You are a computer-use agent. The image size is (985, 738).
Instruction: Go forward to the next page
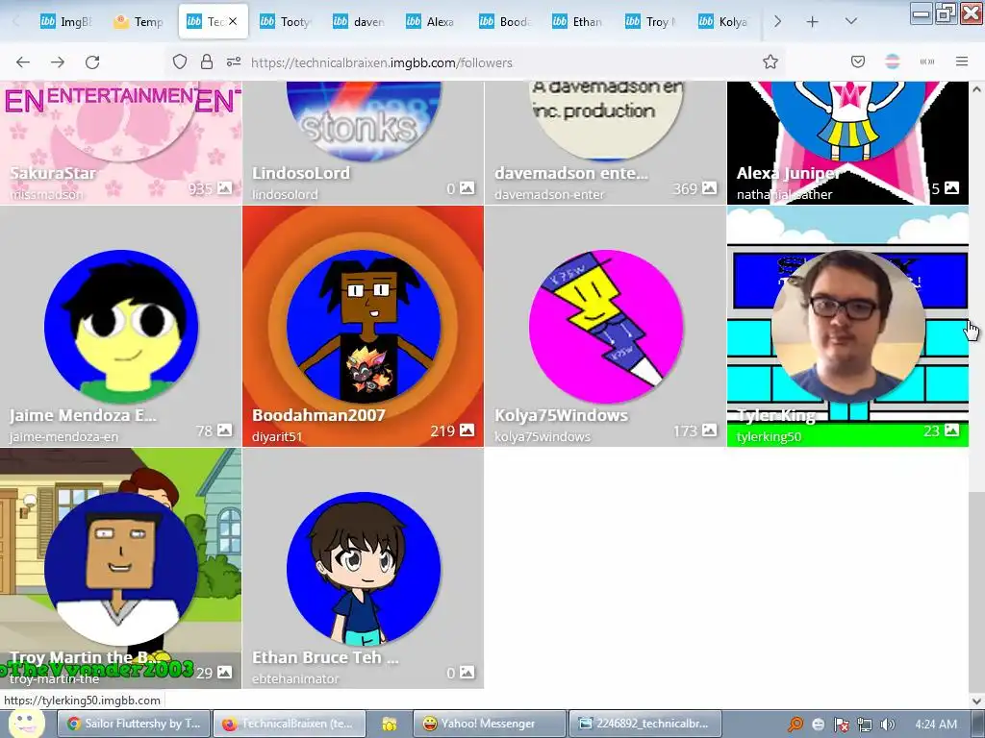coord(58,61)
